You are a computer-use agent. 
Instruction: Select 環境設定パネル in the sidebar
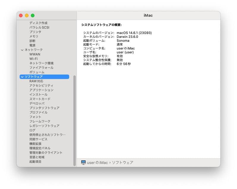click(x=40, y=148)
